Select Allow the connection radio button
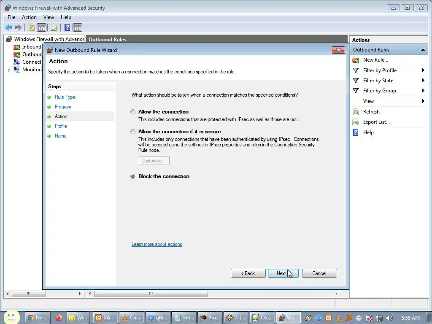Image resolution: width=432 pixels, height=324 pixels. pyautogui.click(x=133, y=112)
